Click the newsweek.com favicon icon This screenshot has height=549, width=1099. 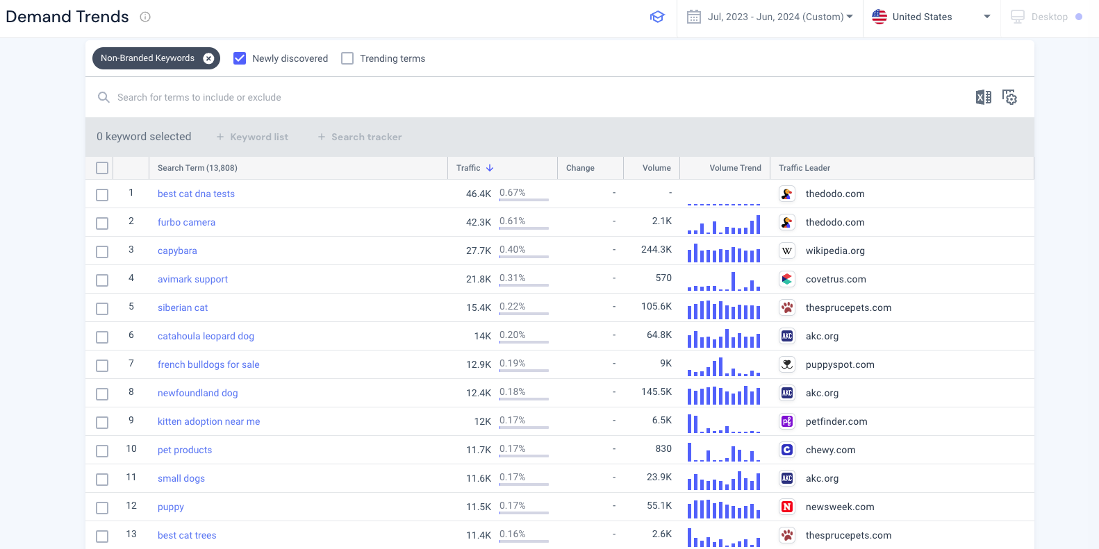click(787, 507)
